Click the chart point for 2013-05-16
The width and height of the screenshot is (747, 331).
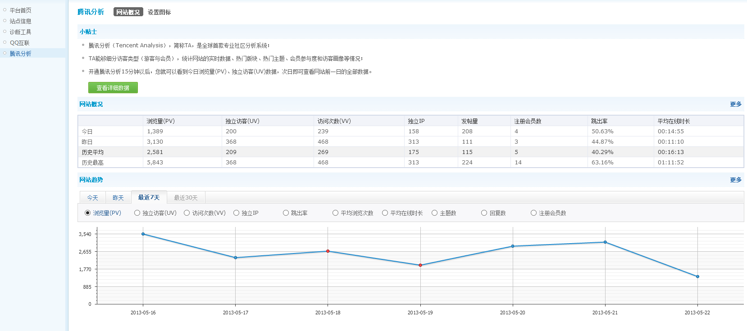click(x=143, y=234)
